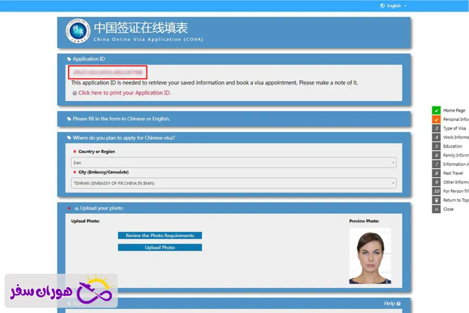469x313 pixels.
Task: Open step 9 Other Information
Action: (x=436, y=182)
